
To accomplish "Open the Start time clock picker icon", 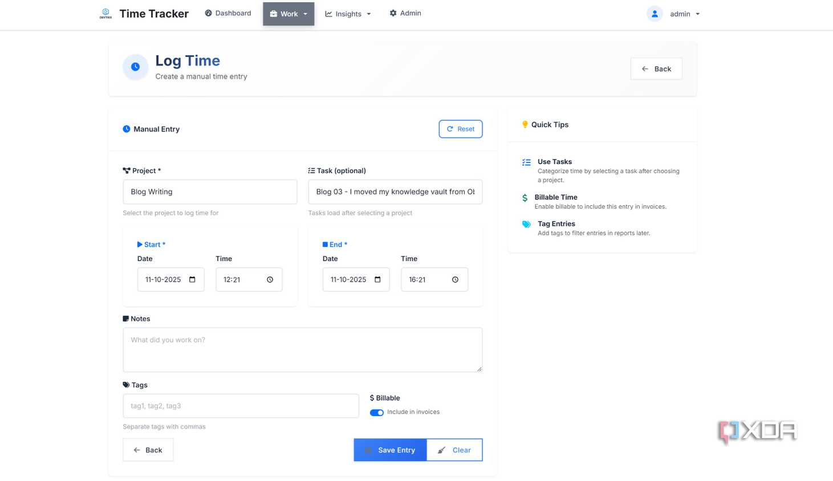I will [270, 279].
